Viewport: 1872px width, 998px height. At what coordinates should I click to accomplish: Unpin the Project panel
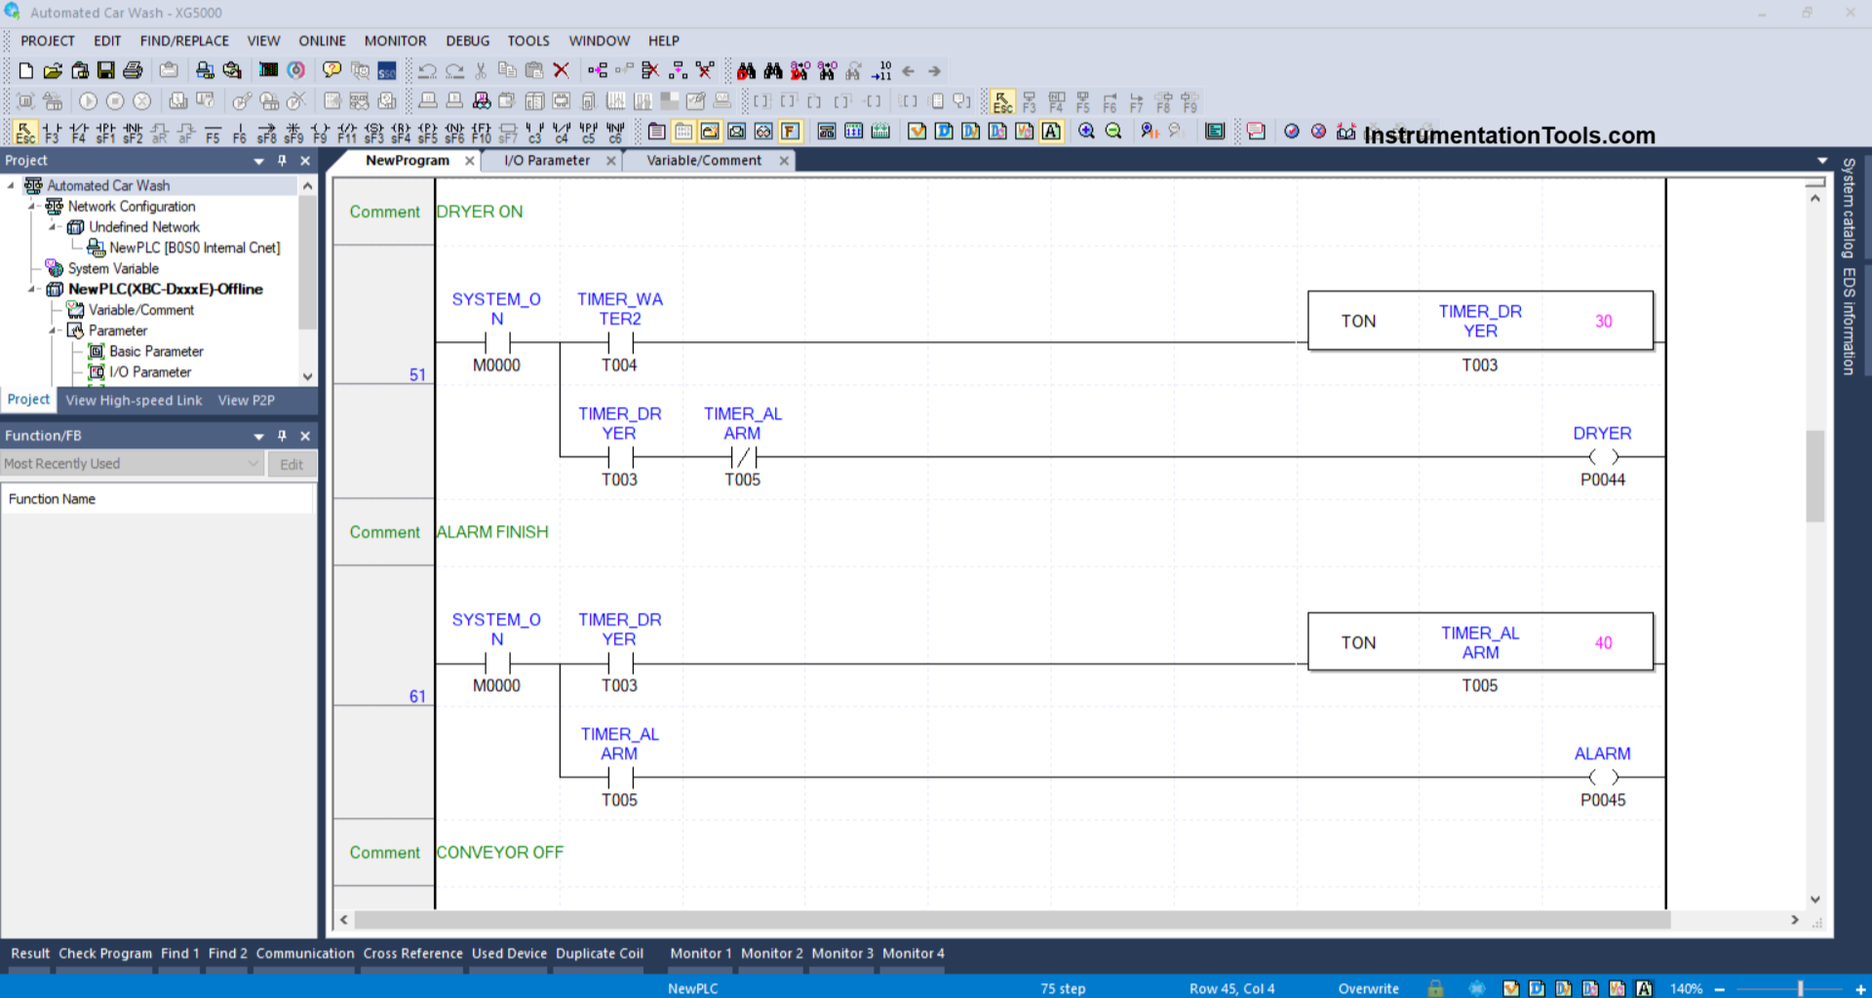(282, 161)
